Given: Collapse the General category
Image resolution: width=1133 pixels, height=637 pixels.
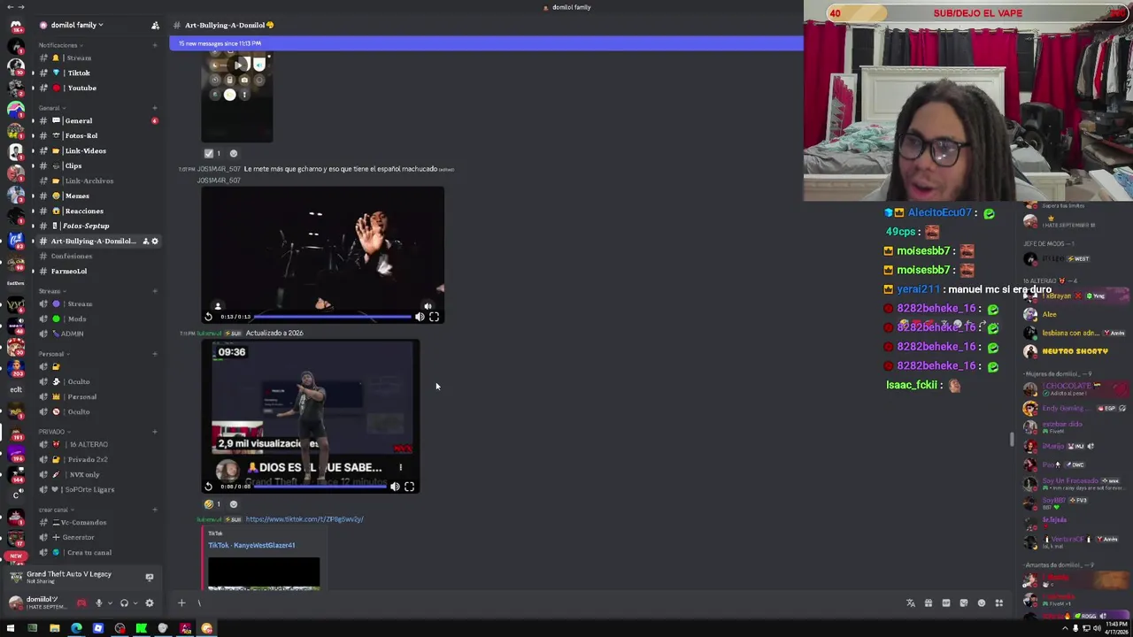Looking at the screenshot, I should [x=50, y=108].
